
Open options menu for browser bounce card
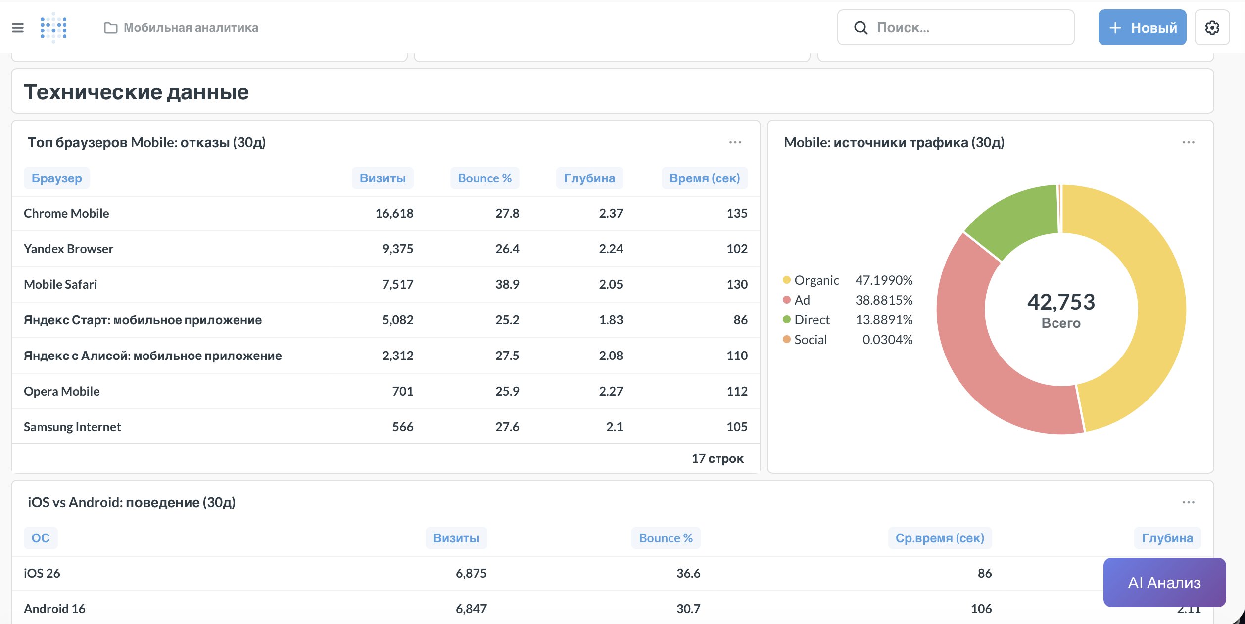coord(735,142)
